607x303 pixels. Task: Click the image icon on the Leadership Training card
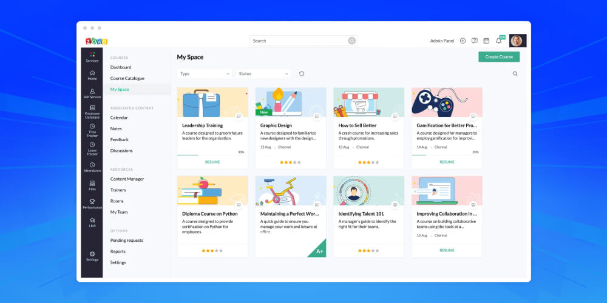pos(239,116)
